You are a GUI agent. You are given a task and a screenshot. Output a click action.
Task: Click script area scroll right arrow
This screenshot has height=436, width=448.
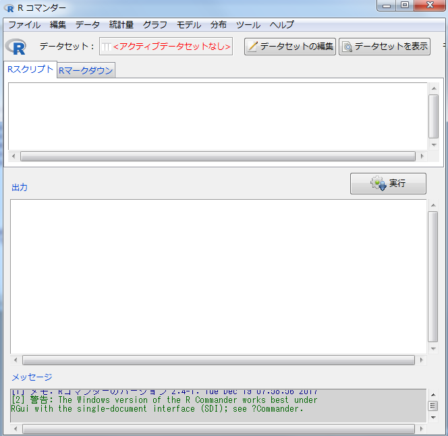coord(422,157)
